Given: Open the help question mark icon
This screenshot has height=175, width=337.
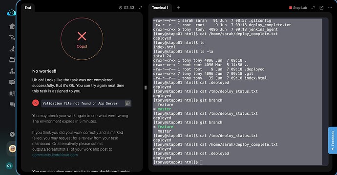Looking at the screenshot, I should [x=12, y=134].
